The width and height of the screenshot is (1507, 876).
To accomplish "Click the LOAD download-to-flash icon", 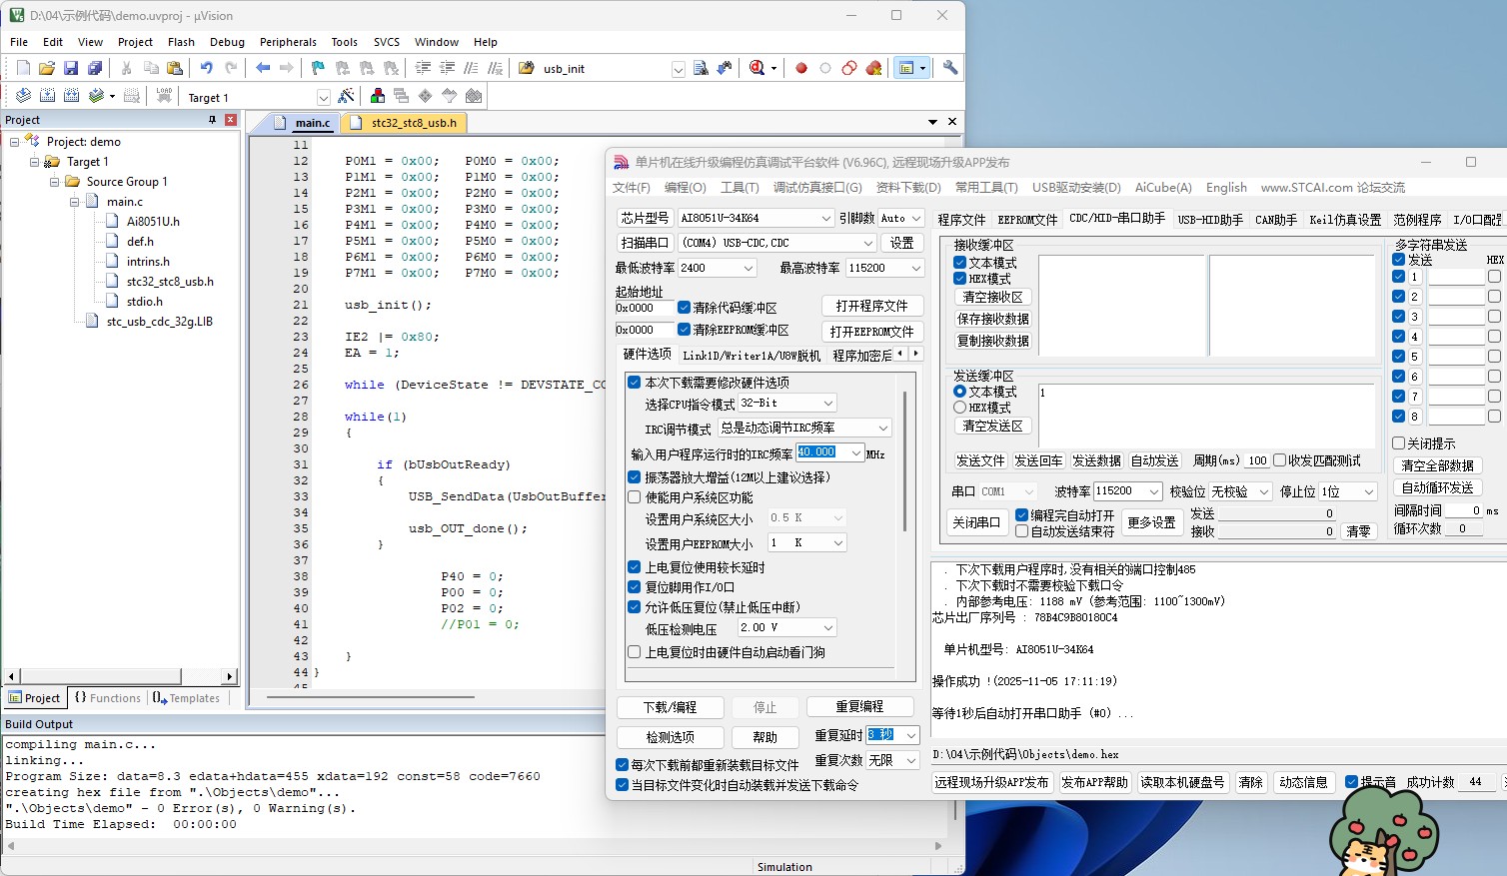I will (164, 95).
